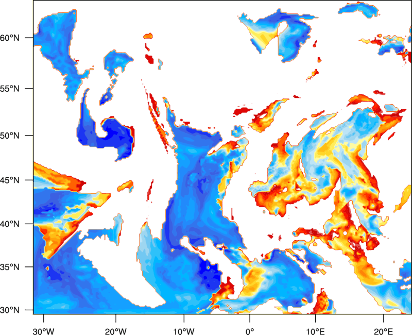This screenshot has width=412, height=335.
Task: Click the 10°E longitude label
Action: [315, 331]
